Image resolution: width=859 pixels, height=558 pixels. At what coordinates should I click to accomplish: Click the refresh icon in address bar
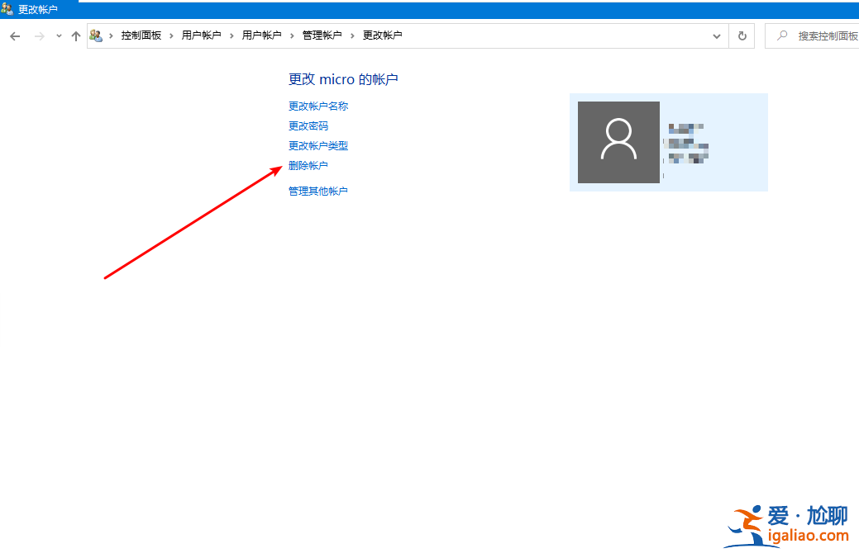click(x=742, y=35)
